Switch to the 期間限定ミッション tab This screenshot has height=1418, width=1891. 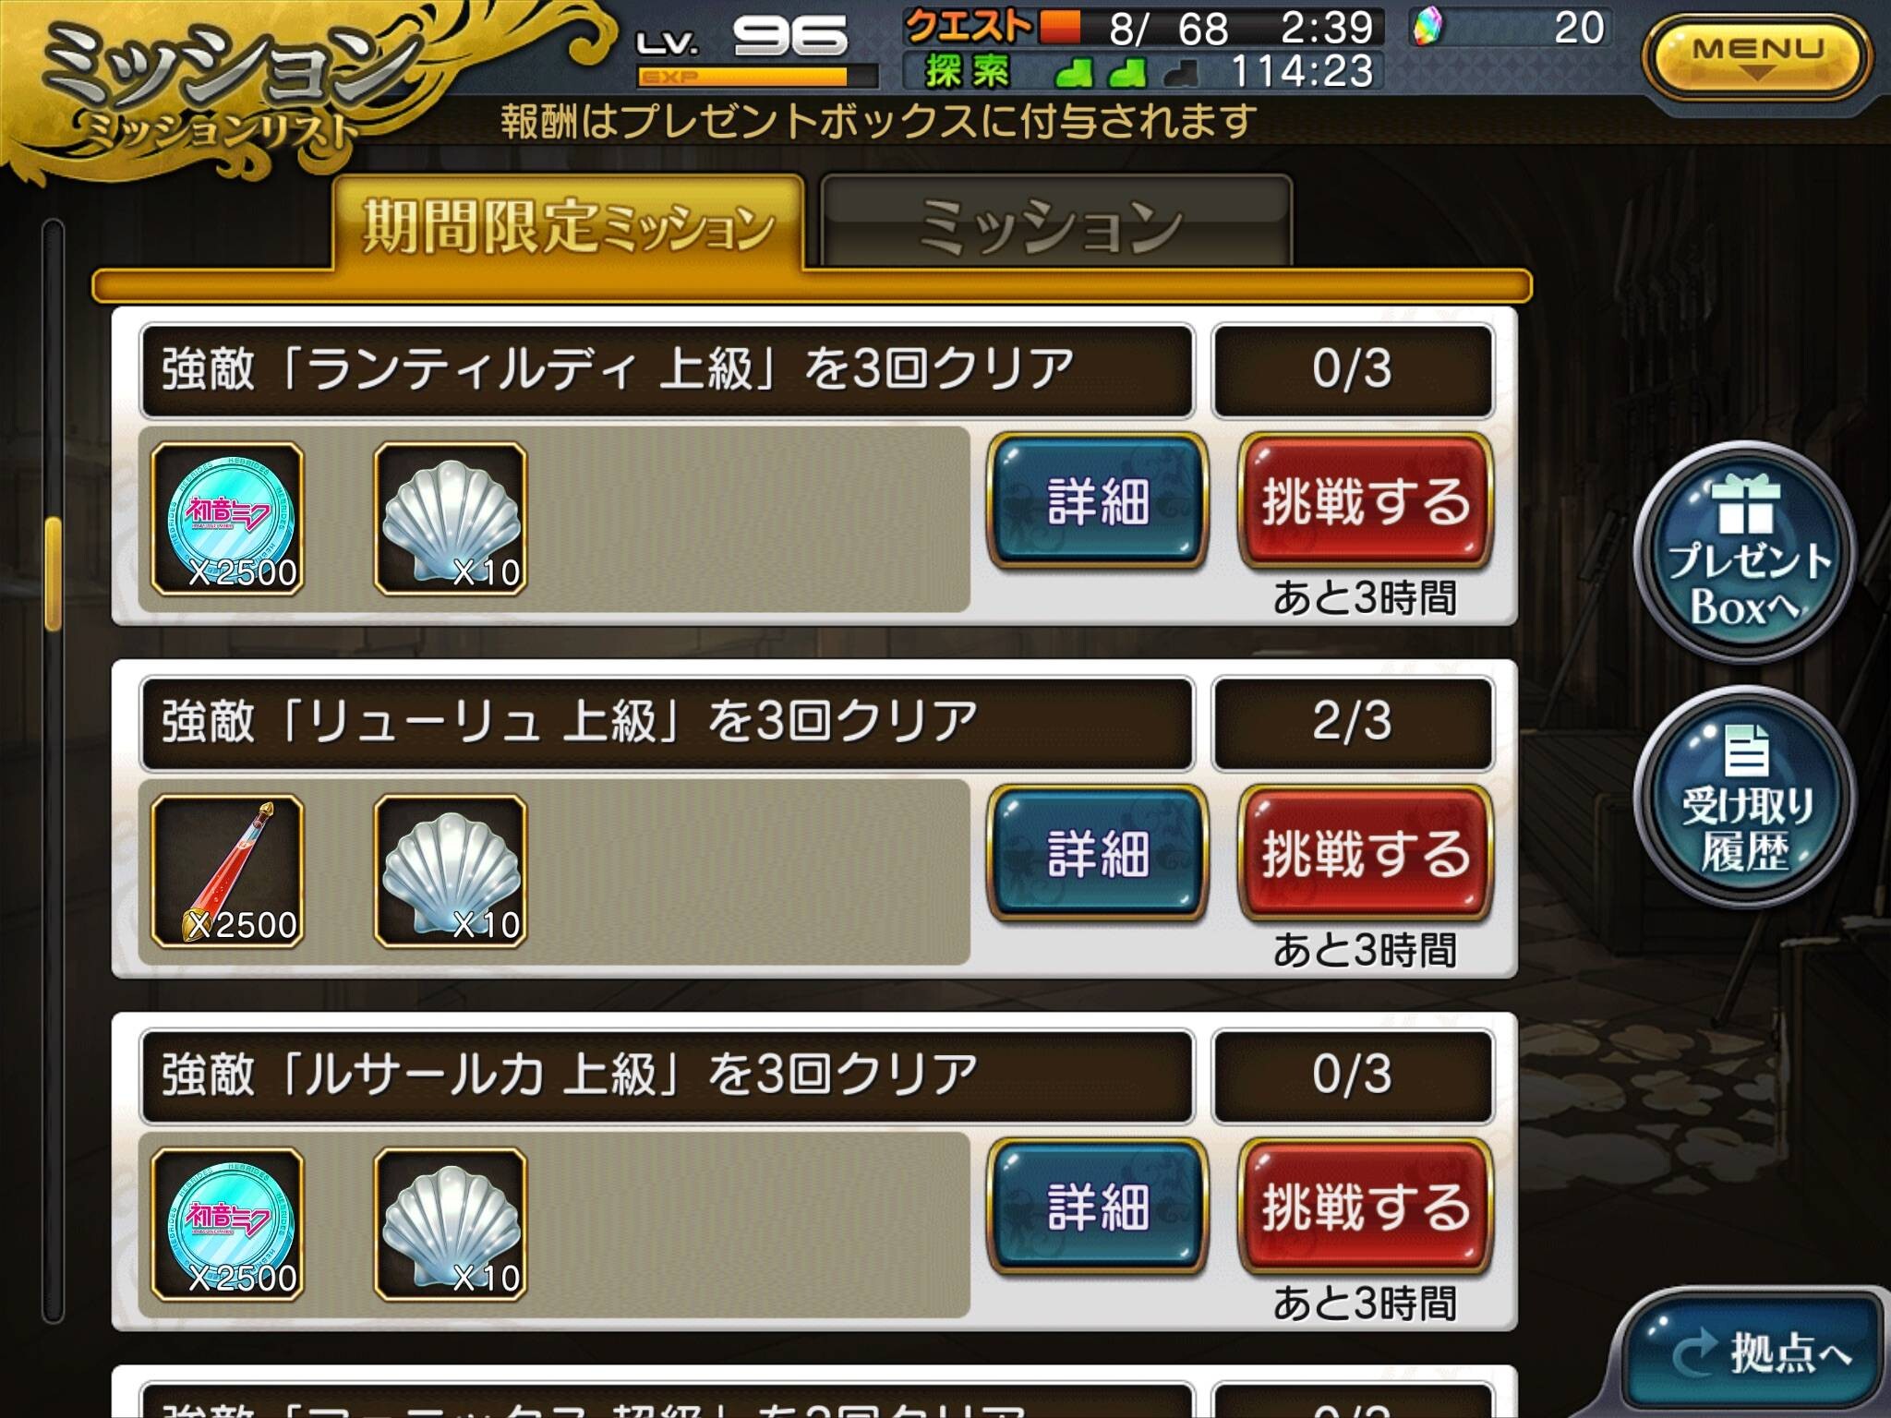click(x=568, y=224)
